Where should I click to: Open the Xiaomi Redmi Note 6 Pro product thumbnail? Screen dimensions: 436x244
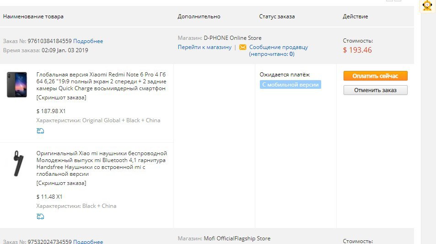coord(17,85)
